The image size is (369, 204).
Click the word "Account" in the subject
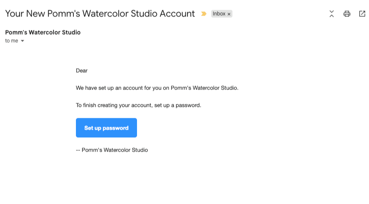point(177,14)
